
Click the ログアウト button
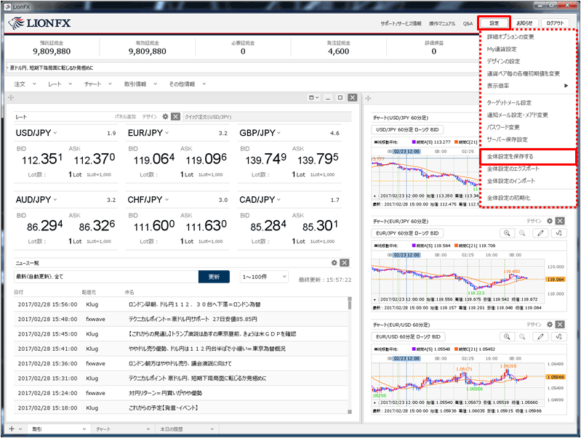(555, 23)
